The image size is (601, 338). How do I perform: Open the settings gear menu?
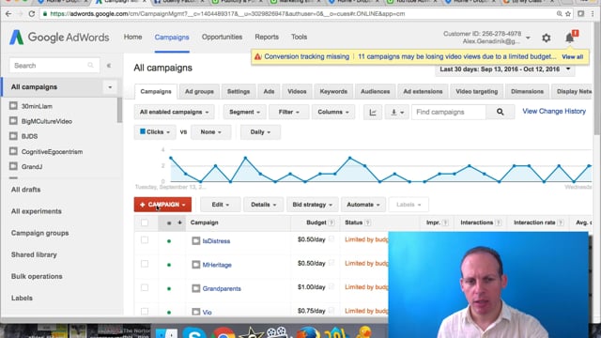(547, 38)
